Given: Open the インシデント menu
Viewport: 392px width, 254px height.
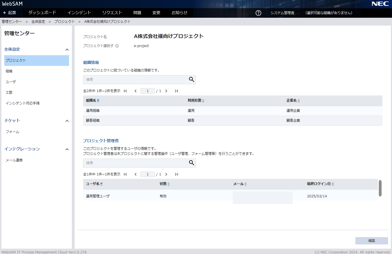Looking at the screenshot, I should 79,13.
